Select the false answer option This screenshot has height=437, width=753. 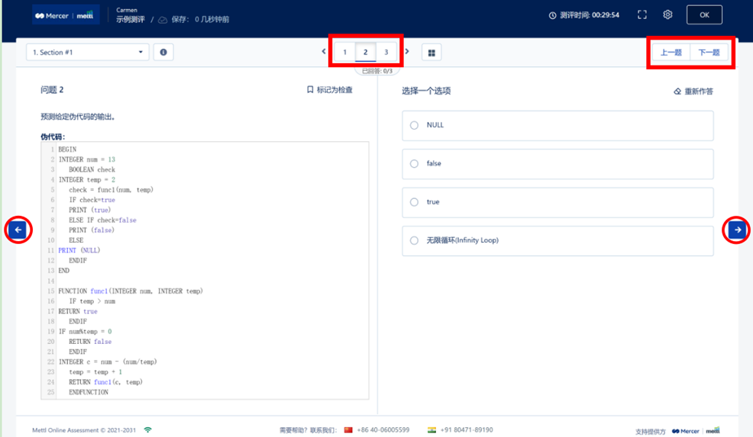click(x=414, y=164)
